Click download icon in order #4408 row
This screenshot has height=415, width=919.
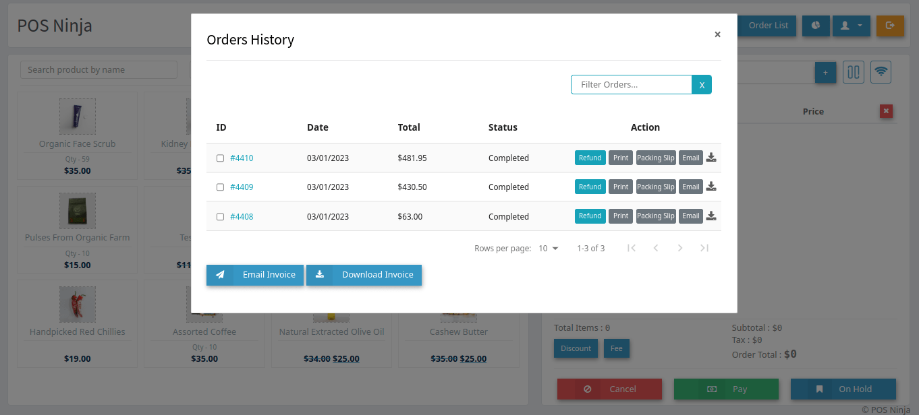(x=711, y=216)
